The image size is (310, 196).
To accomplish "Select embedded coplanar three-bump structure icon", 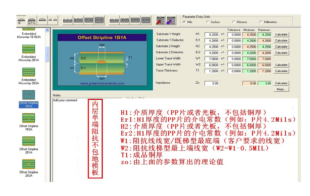I will [x=135, y=20].
